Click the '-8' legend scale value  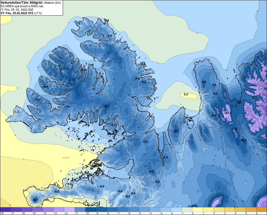(x=108, y=213)
